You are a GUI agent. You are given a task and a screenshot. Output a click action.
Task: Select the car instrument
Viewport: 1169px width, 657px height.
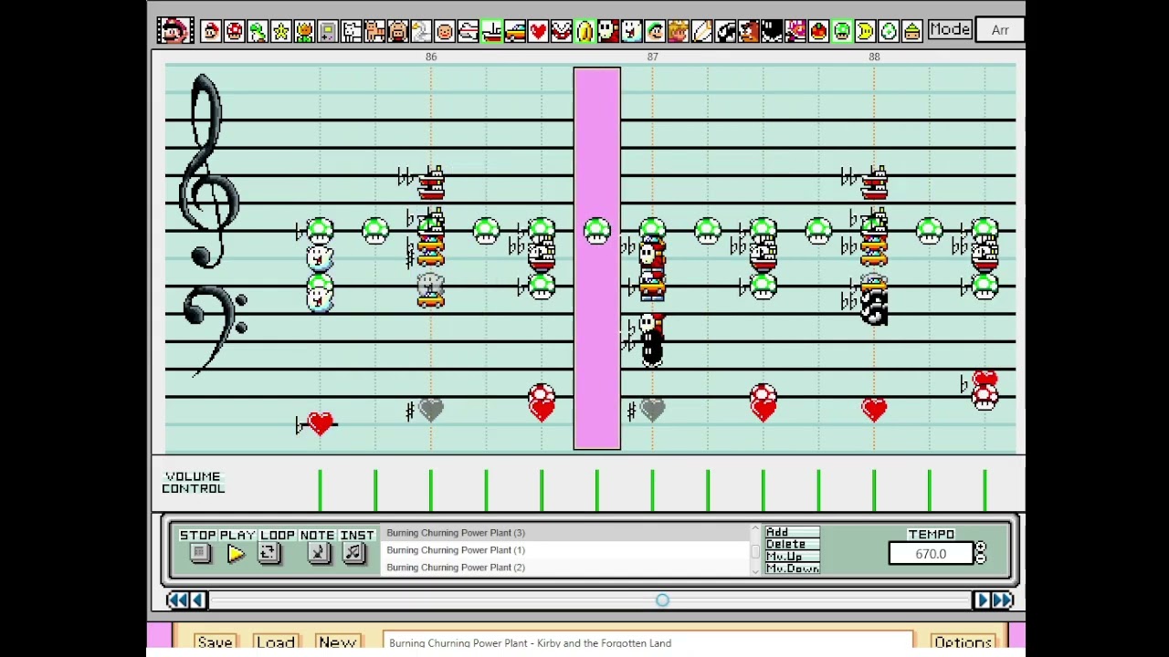(x=515, y=31)
